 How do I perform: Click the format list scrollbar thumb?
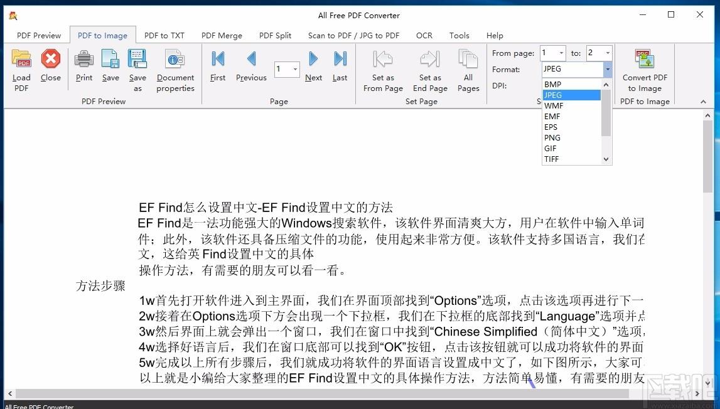(x=606, y=112)
